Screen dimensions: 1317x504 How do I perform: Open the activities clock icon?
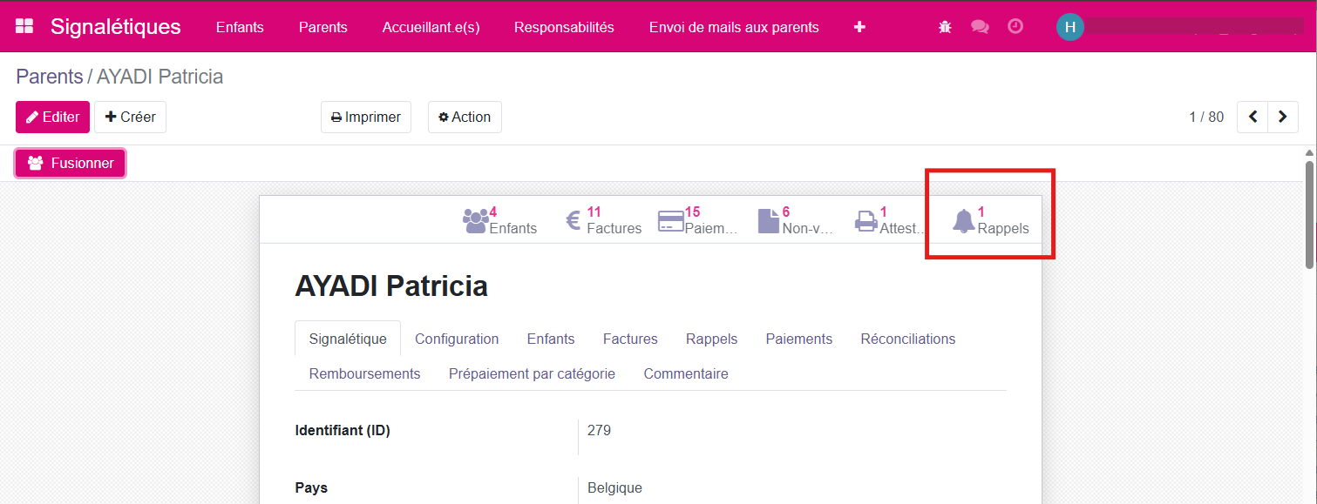pyautogui.click(x=1015, y=27)
